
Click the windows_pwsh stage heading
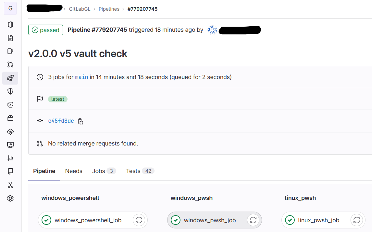[192, 198]
